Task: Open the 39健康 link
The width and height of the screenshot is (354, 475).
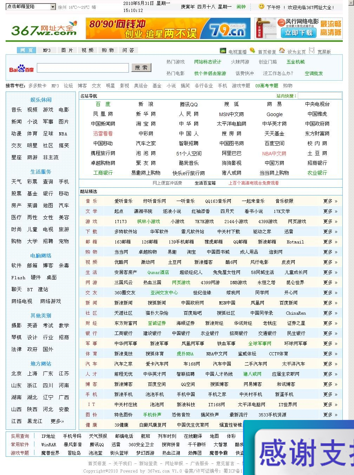Action: [x=121, y=425]
